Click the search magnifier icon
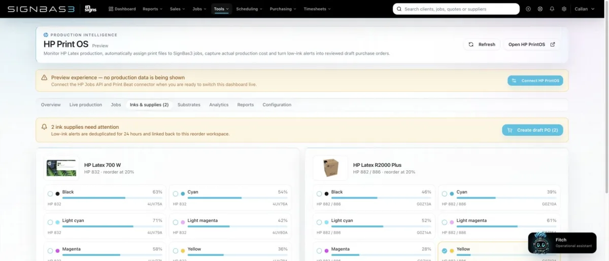This screenshot has width=609, height=261. (x=399, y=9)
